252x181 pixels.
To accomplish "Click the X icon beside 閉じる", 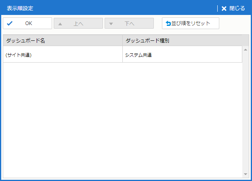I will click(x=224, y=8).
